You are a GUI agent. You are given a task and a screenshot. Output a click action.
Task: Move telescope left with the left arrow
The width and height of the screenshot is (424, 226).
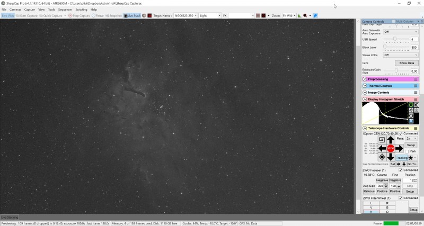tap(382, 148)
